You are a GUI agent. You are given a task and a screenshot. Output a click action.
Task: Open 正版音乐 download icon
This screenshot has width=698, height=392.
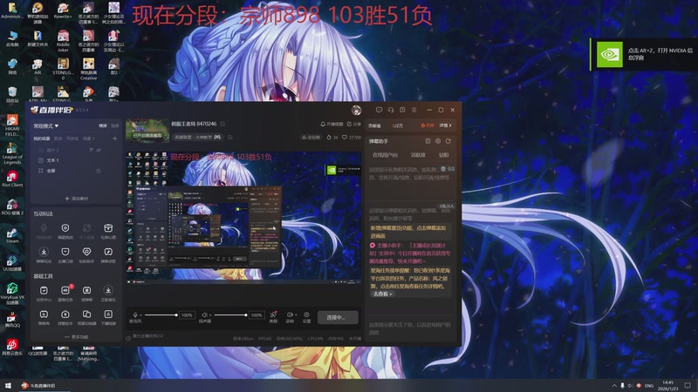point(108,290)
